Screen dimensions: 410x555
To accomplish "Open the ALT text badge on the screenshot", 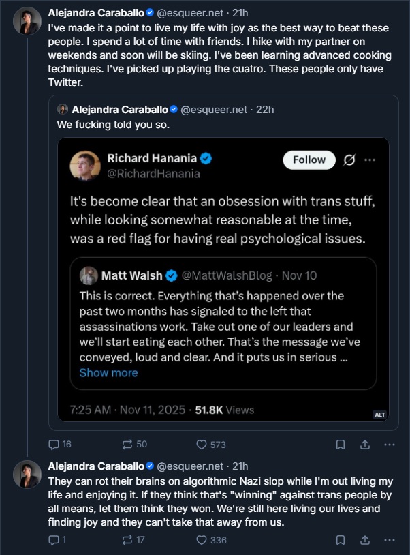I will tap(381, 414).
